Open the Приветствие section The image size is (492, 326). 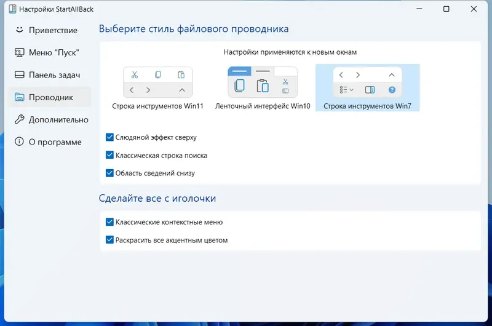(x=50, y=30)
